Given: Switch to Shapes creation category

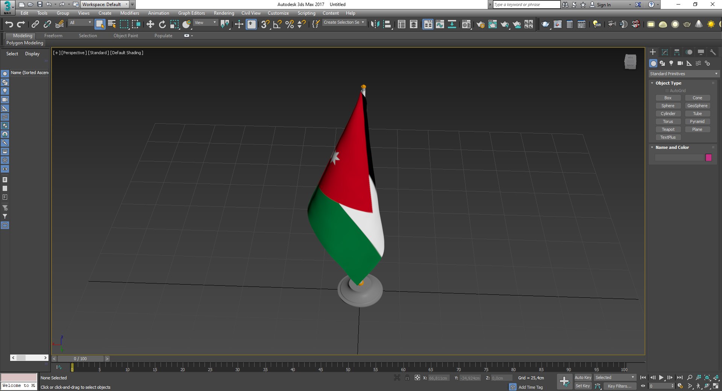Looking at the screenshot, I should click(662, 63).
